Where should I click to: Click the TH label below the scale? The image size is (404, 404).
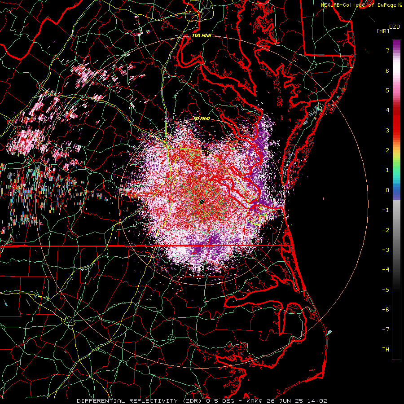pos(386,350)
